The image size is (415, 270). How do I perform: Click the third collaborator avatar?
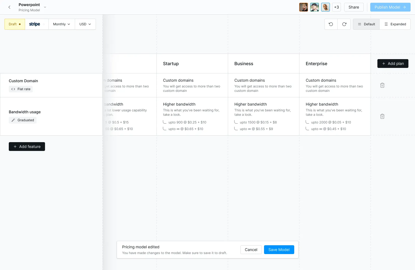(325, 7)
